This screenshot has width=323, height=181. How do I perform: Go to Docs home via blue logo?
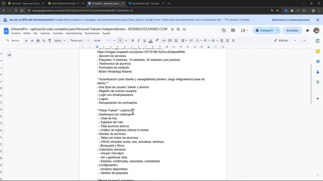[x=6, y=31]
